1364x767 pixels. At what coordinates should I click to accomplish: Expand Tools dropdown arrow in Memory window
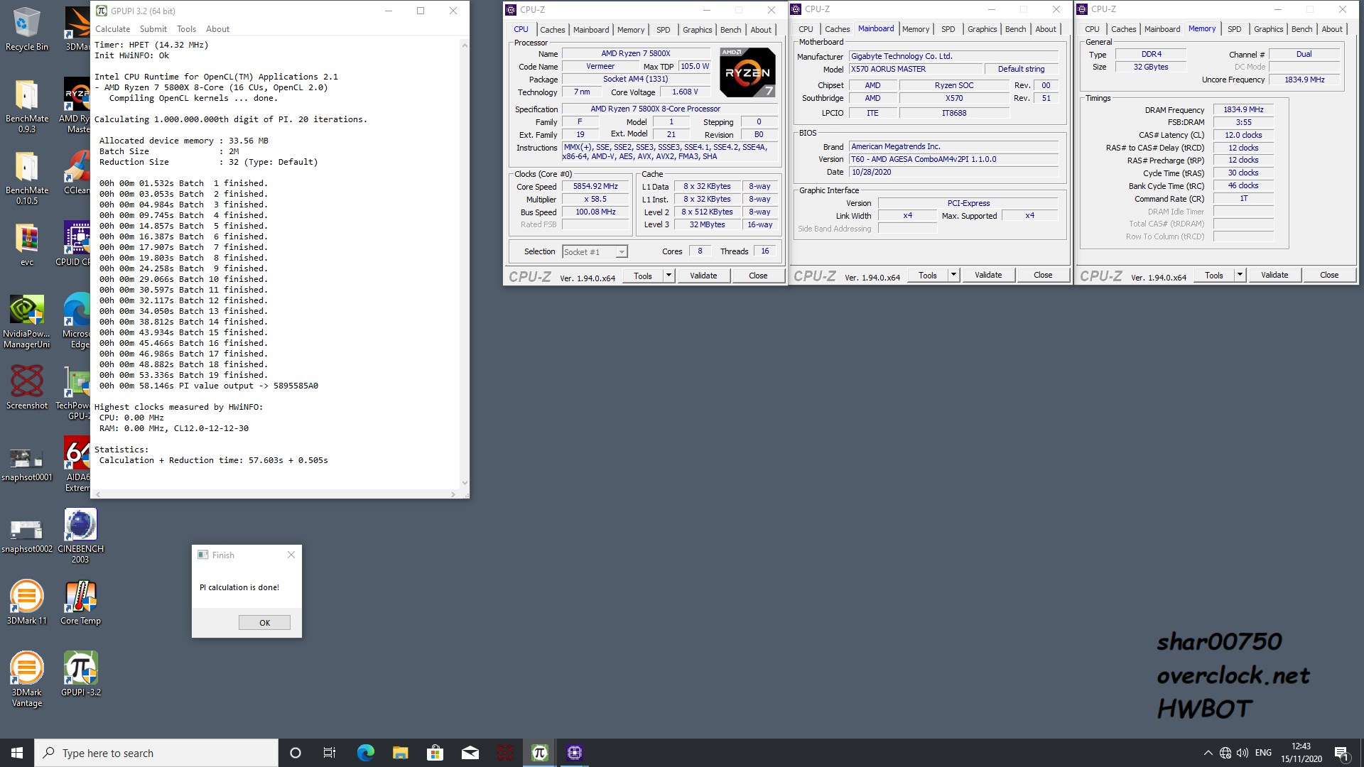[1240, 275]
